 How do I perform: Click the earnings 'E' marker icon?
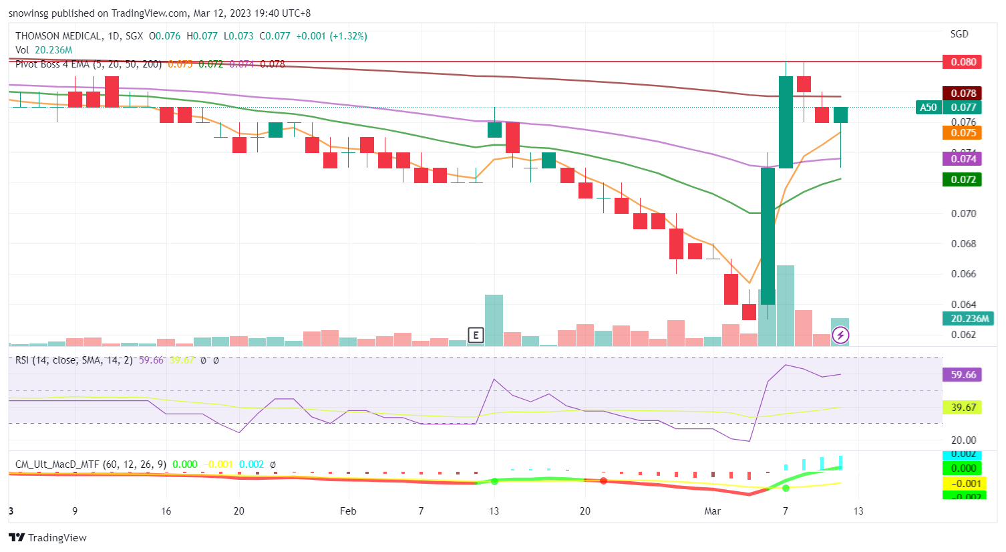[x=476, y=335]
